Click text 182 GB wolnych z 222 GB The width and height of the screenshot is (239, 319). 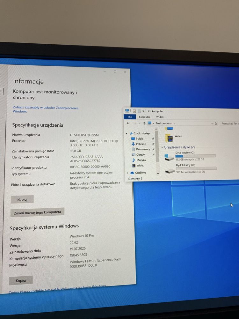(x=190, y=160)
